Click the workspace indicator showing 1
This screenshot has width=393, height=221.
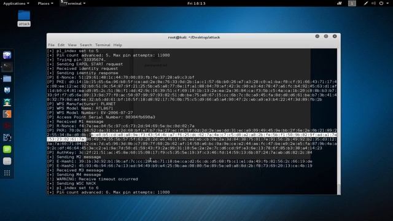tap(352, 3)
